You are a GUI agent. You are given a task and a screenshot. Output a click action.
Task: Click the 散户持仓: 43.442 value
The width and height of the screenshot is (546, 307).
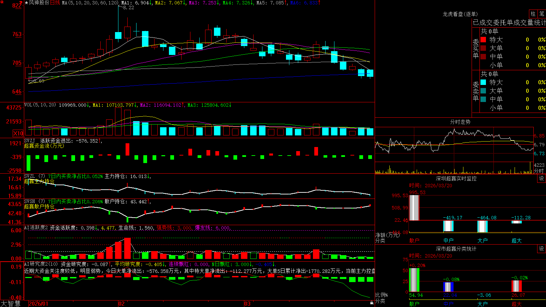(x=128, y=202)
